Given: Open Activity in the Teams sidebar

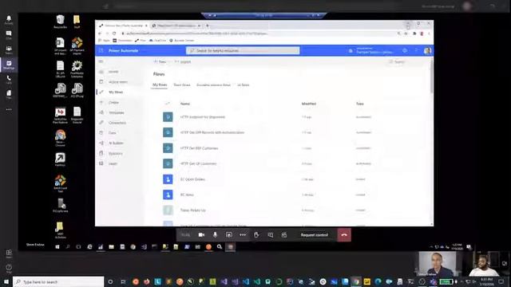Looking at the screenshot, I should (x=9, y=20).
